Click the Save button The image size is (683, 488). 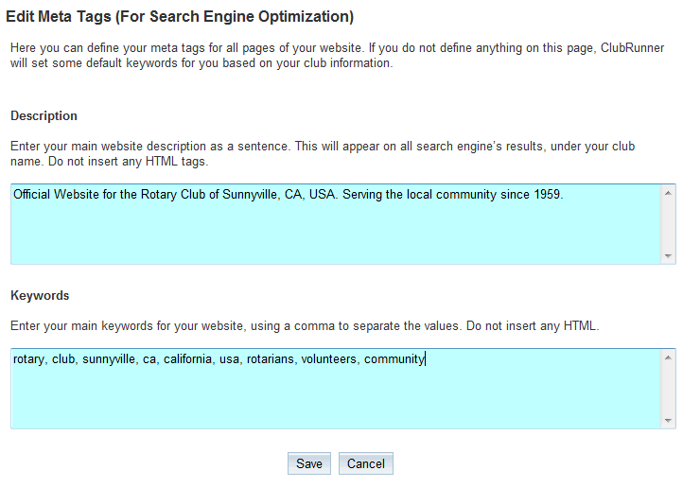pos(308,463)
